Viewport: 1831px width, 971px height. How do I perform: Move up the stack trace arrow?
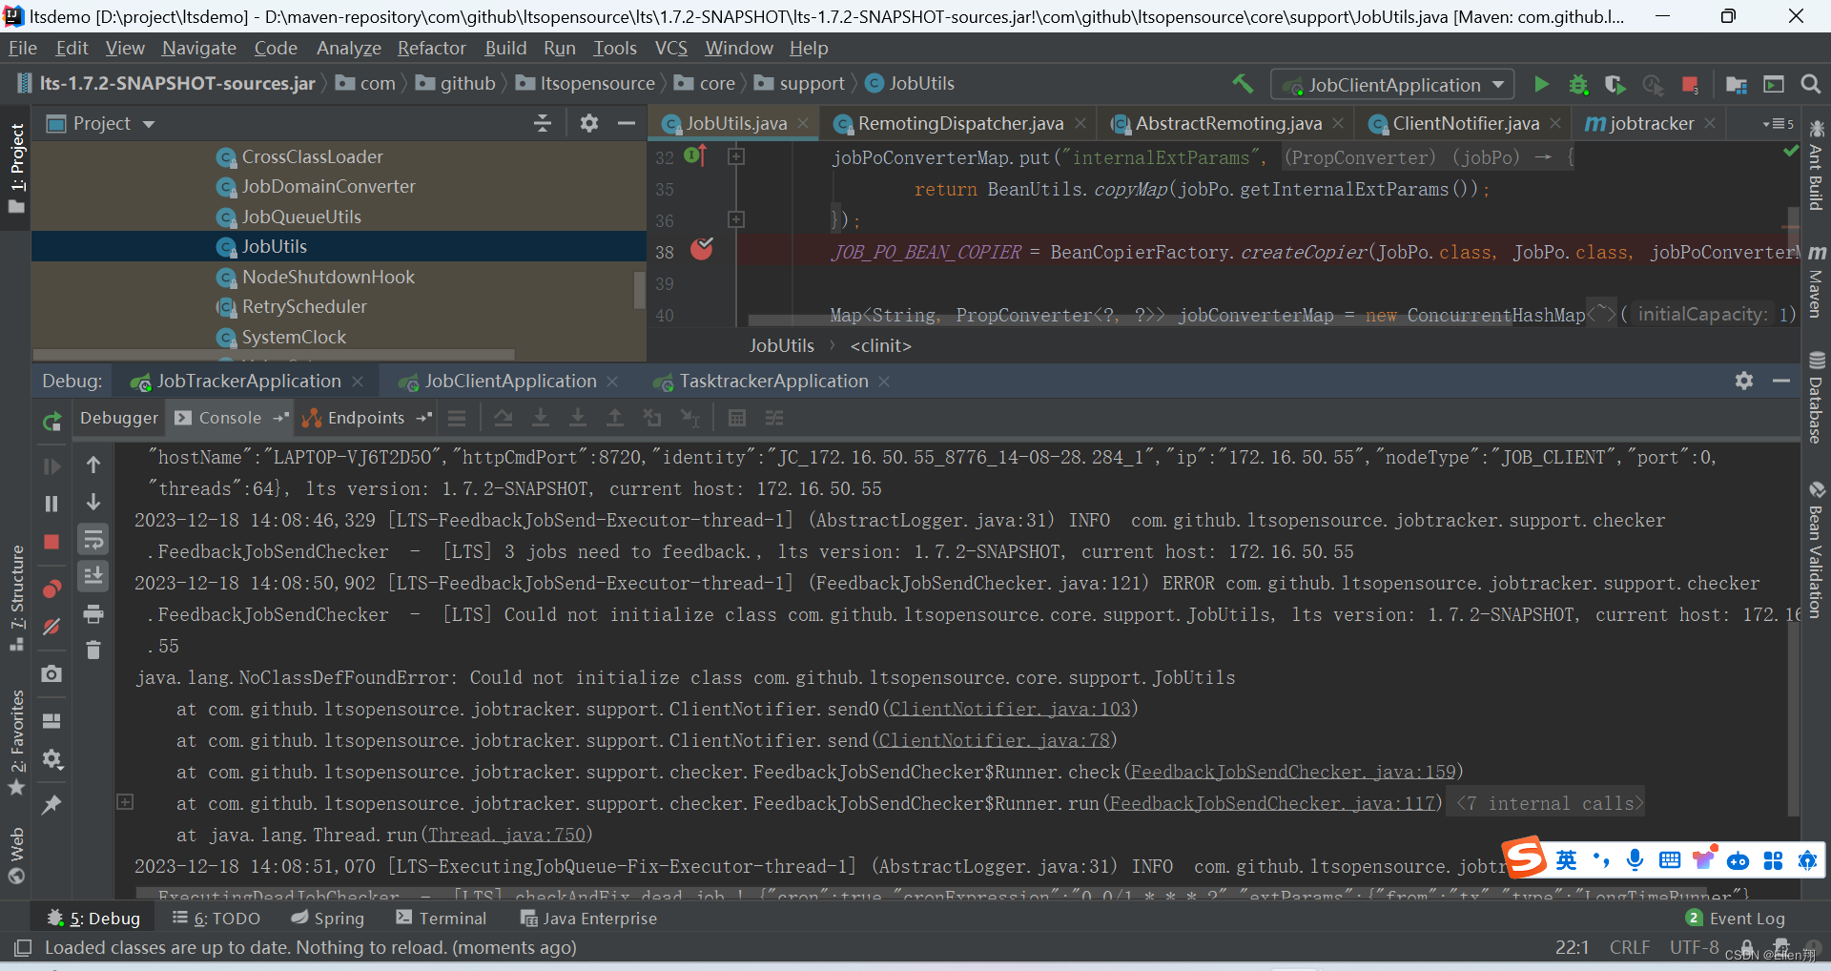pyautogui.click(x=93, y=465)
